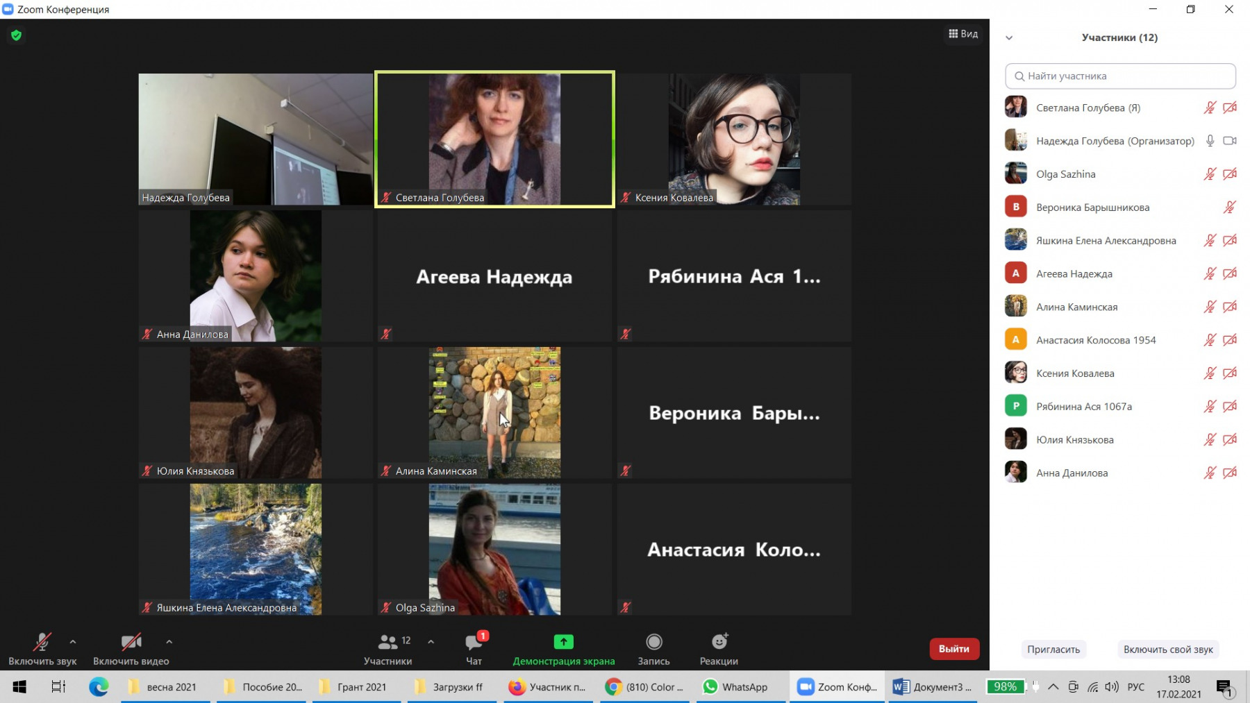Open WhatsApp from the taskbar
The width and height of the screenshot is (1250, 703).
tap(736, 687)
